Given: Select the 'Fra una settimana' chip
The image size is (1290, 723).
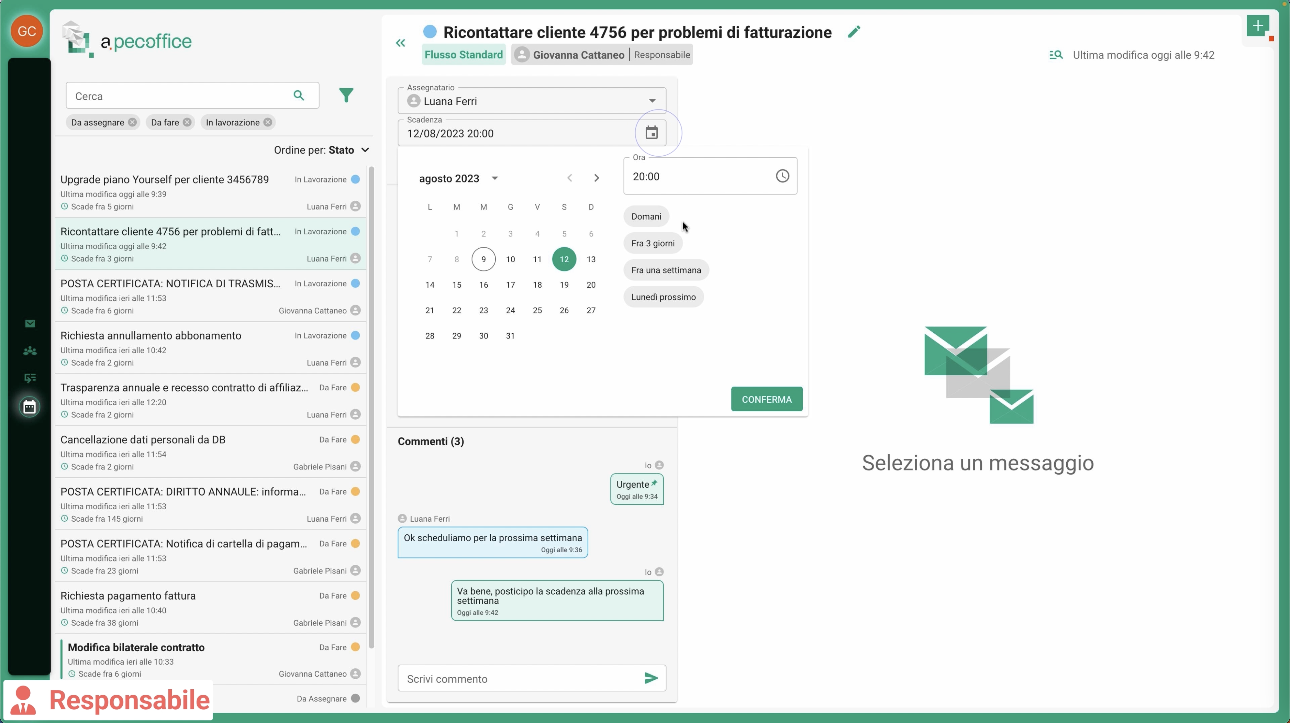Looking at the screenshot, I should [x=666, y=270].
